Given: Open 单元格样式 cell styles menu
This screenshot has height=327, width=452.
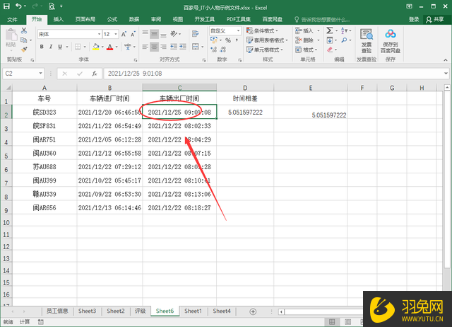Looking at the screenshot, I should pyautogui.click(x=265, y=50).
